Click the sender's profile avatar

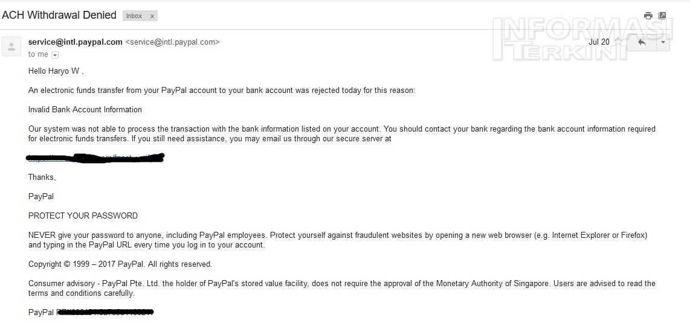point(11,46)
